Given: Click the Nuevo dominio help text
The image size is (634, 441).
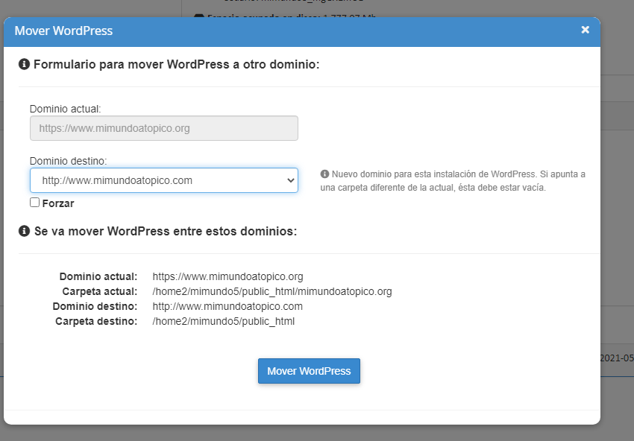Looking at the screenshot, I should click(x=453, y=181).
